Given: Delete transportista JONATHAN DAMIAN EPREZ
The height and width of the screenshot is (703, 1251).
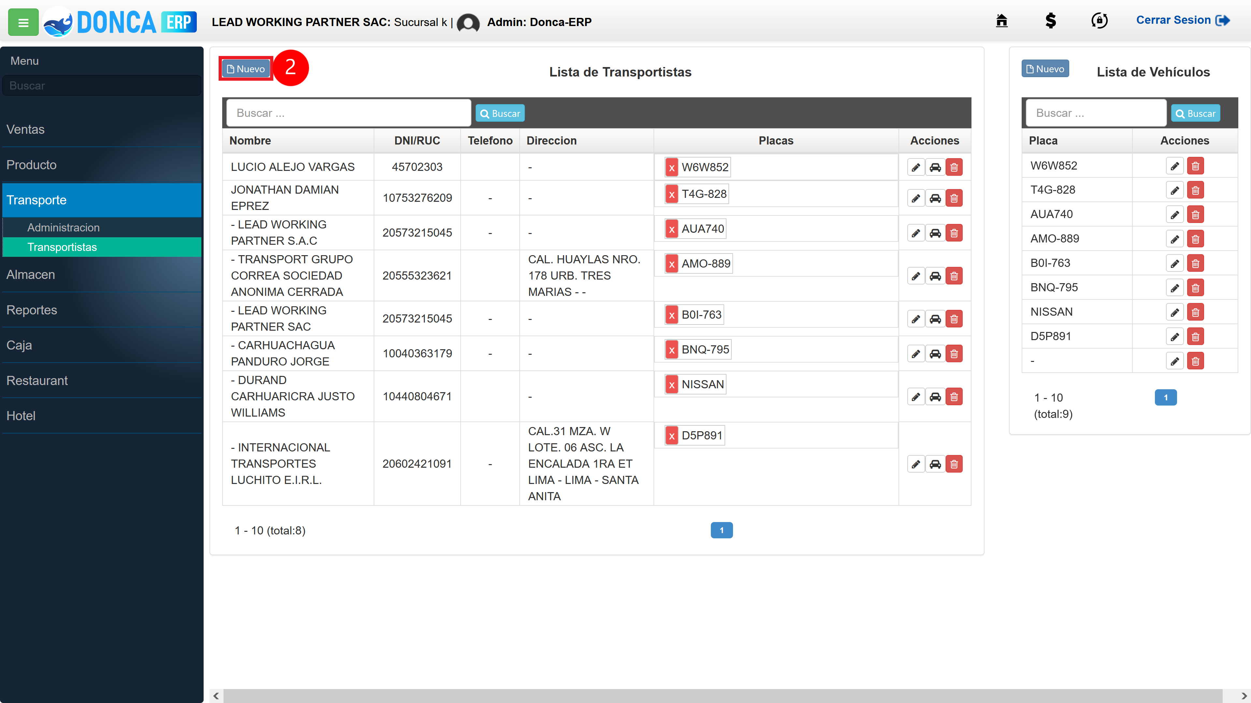Looking at the screenshot, I should point(954,198).
